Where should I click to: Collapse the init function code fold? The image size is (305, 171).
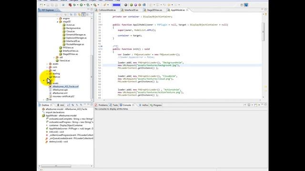[102, 49]
